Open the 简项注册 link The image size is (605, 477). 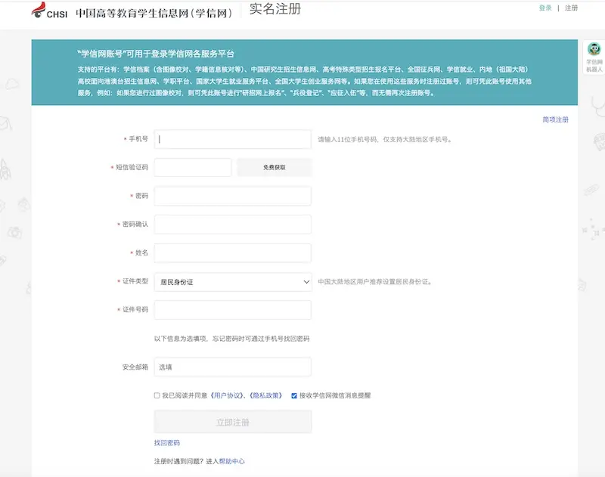[555, 119]
